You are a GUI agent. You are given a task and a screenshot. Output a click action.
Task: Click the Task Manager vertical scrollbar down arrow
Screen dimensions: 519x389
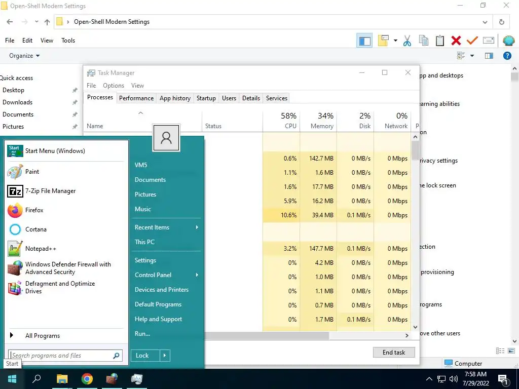pyautogui.click(x=416, y=327)
